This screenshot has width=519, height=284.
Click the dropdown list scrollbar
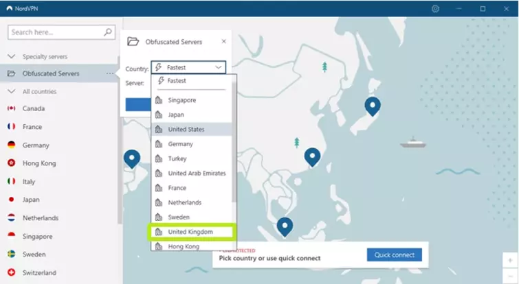pyautogui.click(x=234, y=142)
